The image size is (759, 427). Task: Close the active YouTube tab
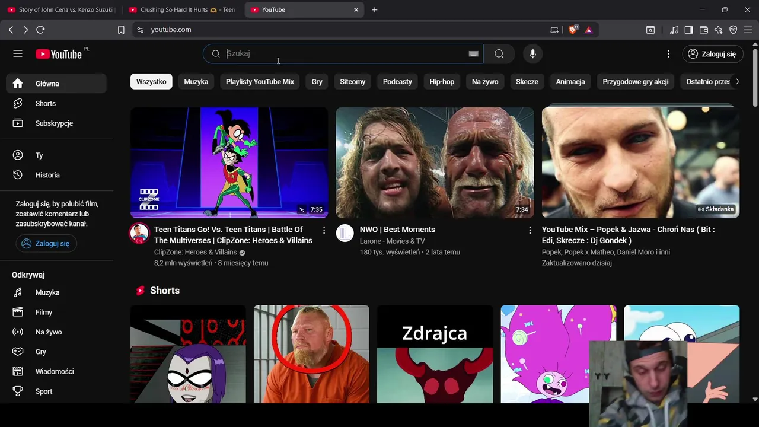tap(356, 10)
